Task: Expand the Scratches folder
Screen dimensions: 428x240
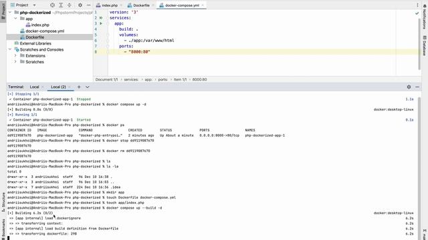Action: [x=15, y=62]
